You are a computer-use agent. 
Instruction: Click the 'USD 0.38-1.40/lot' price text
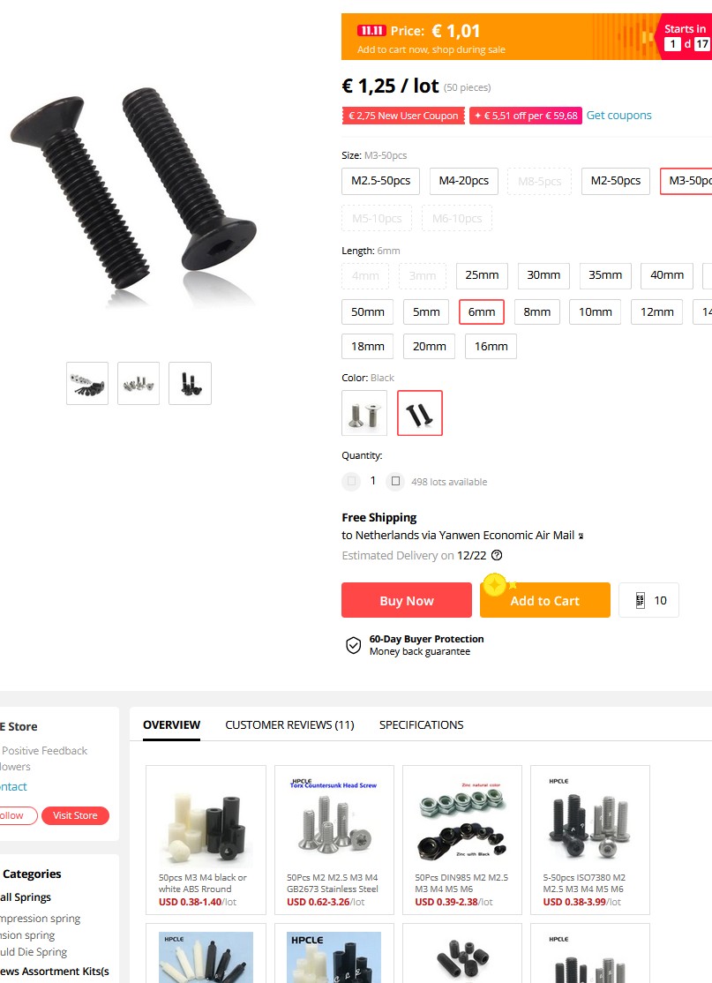pyautogui.click(x=198, y=902)
